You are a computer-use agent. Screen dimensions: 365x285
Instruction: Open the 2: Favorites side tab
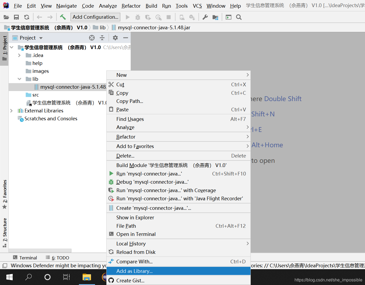4,194
